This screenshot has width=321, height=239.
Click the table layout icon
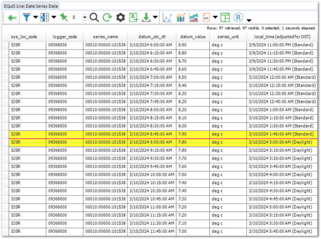225,18
